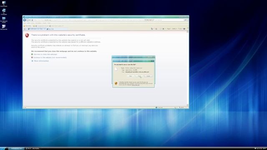Click the Internet zone indicator in the status bar
Viewport: 267px width, 150px height.
pyautogui.click(x=159, y=107)
